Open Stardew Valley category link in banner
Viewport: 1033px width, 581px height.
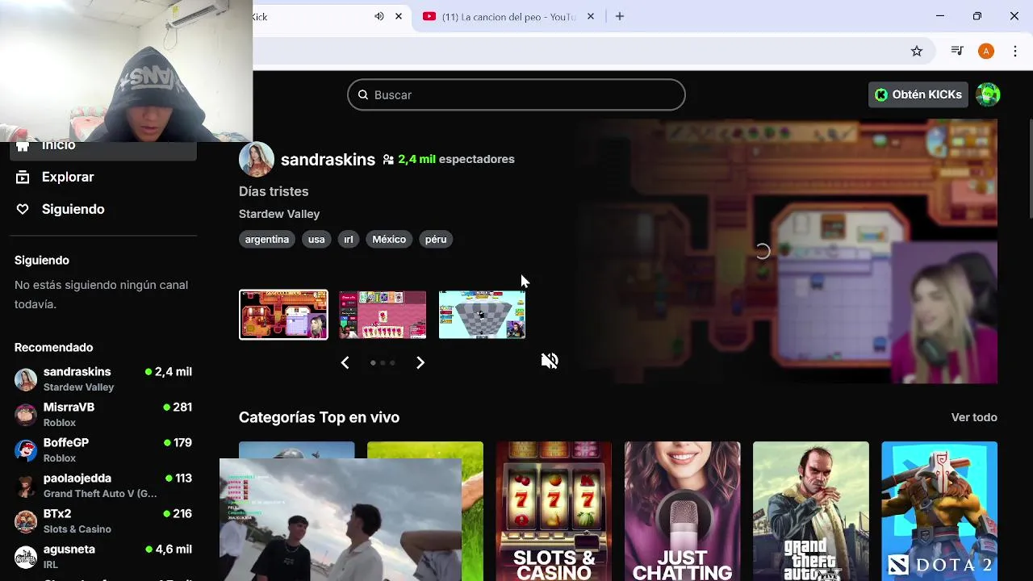(279, 214)
